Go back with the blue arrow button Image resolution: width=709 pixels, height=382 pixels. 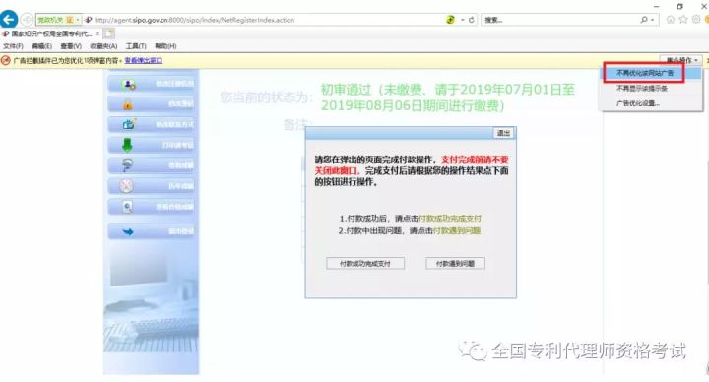pos(9,20)
